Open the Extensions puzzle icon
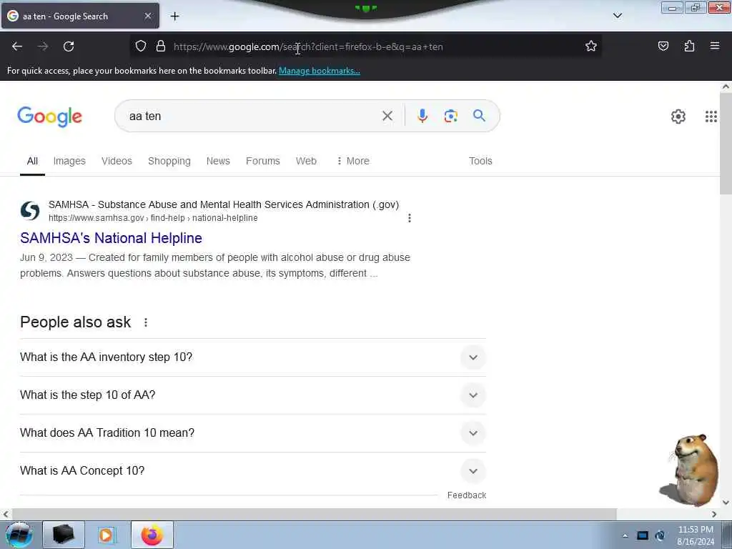Screen dimensions: 732x549 pyautogui.click(x=689, y=46)
